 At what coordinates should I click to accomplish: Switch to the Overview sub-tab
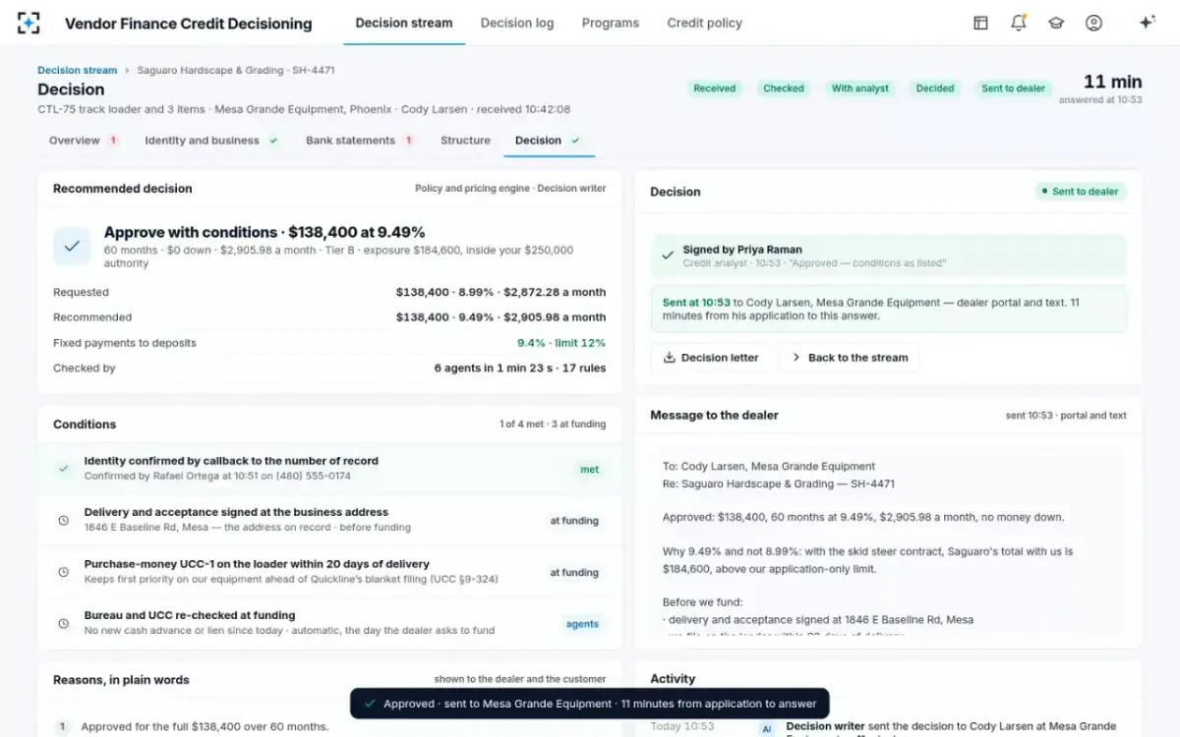point(84,141)
